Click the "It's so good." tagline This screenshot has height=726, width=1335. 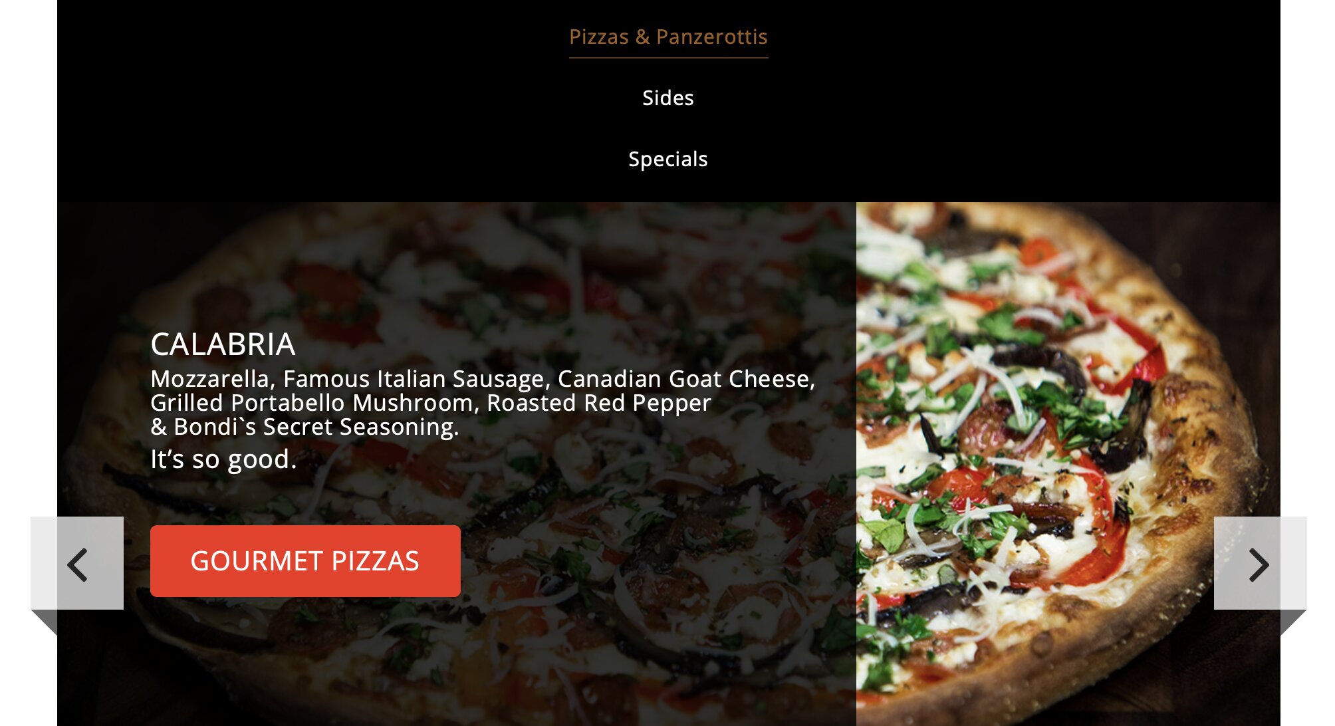223,459
